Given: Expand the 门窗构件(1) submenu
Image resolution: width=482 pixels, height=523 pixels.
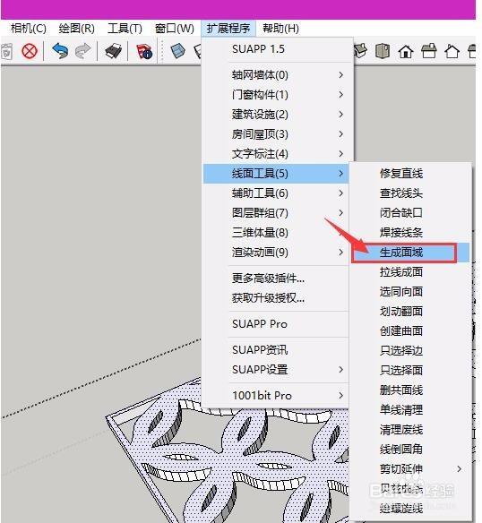Looking at the screenshot, I should pyautogui.click(x=277, y=95).
